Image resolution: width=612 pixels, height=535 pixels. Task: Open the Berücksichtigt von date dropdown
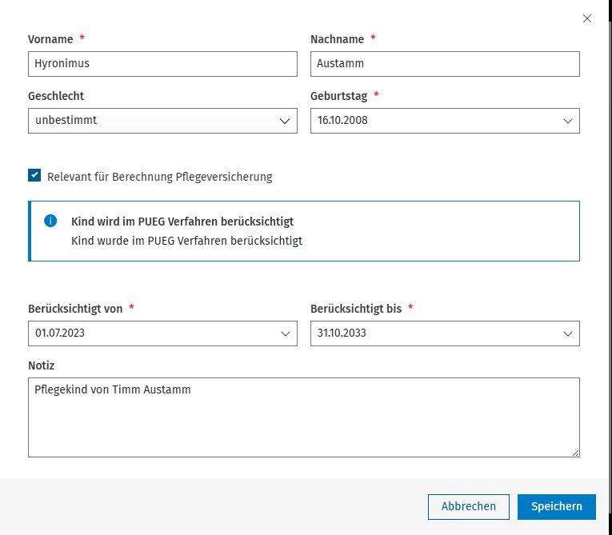[x=162, y=333]
